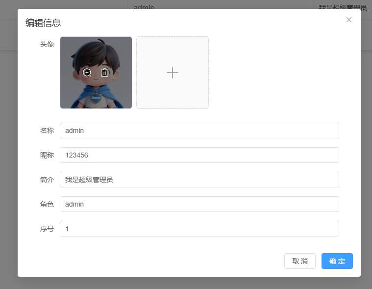Click the 序号 label
372x289 pixels.
click(x=47, y=229)
